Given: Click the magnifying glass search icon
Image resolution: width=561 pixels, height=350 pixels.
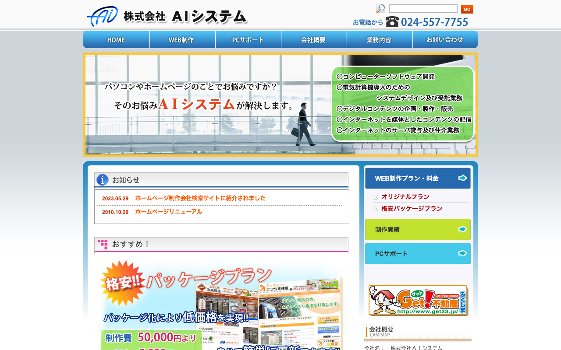Looking at the screenshot, I should pos(380,9).
